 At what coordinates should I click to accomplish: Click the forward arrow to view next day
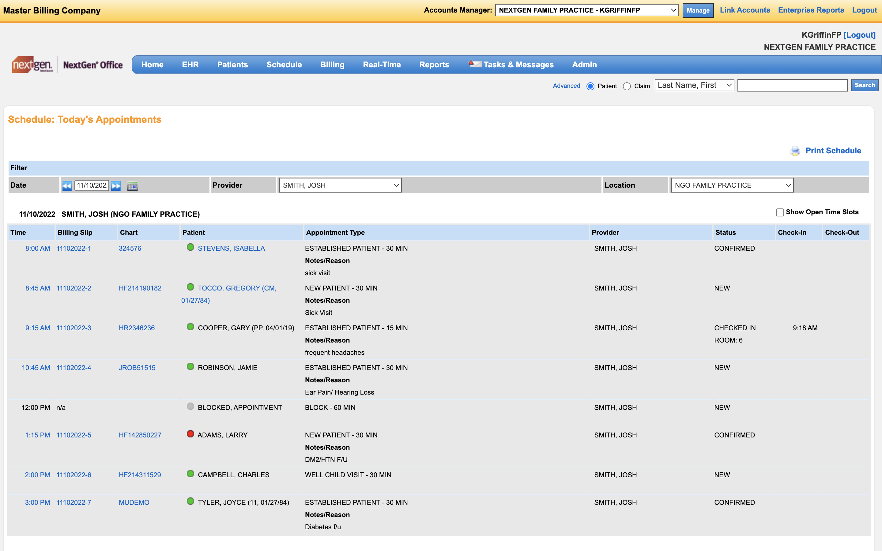pyautogui.click(x=116, y=186)
